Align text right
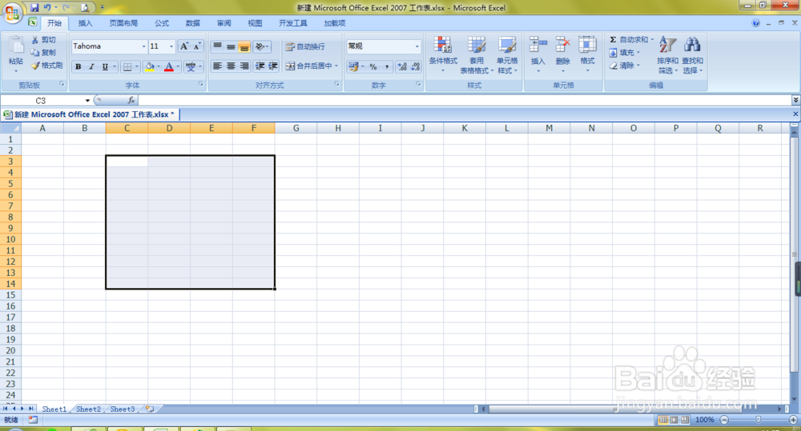801x431 pixels. [x=244, y=66]
